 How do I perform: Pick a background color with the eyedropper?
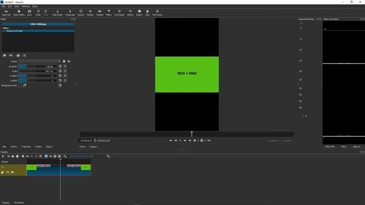(25, 85)
